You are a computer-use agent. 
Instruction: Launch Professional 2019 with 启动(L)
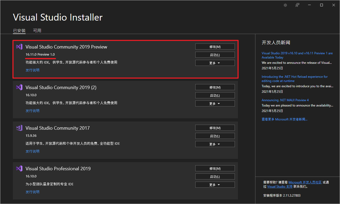tap(215, 177)
